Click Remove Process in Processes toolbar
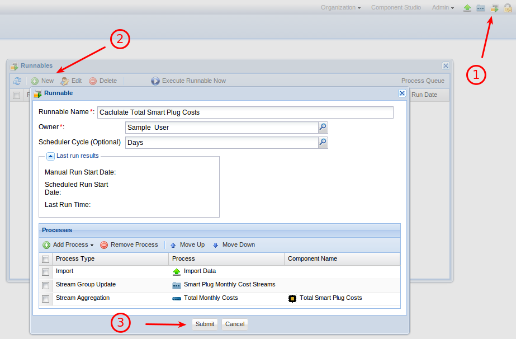516x339 pixels. 129,245
